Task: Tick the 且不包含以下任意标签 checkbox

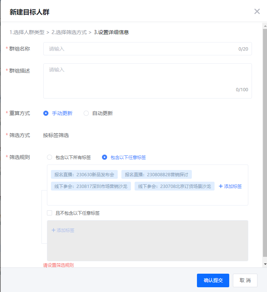Action: 50,213
